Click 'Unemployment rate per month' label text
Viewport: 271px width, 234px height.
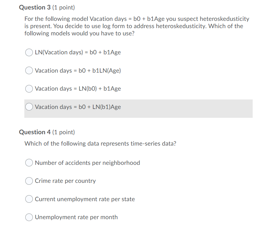(x=76, y=217)
